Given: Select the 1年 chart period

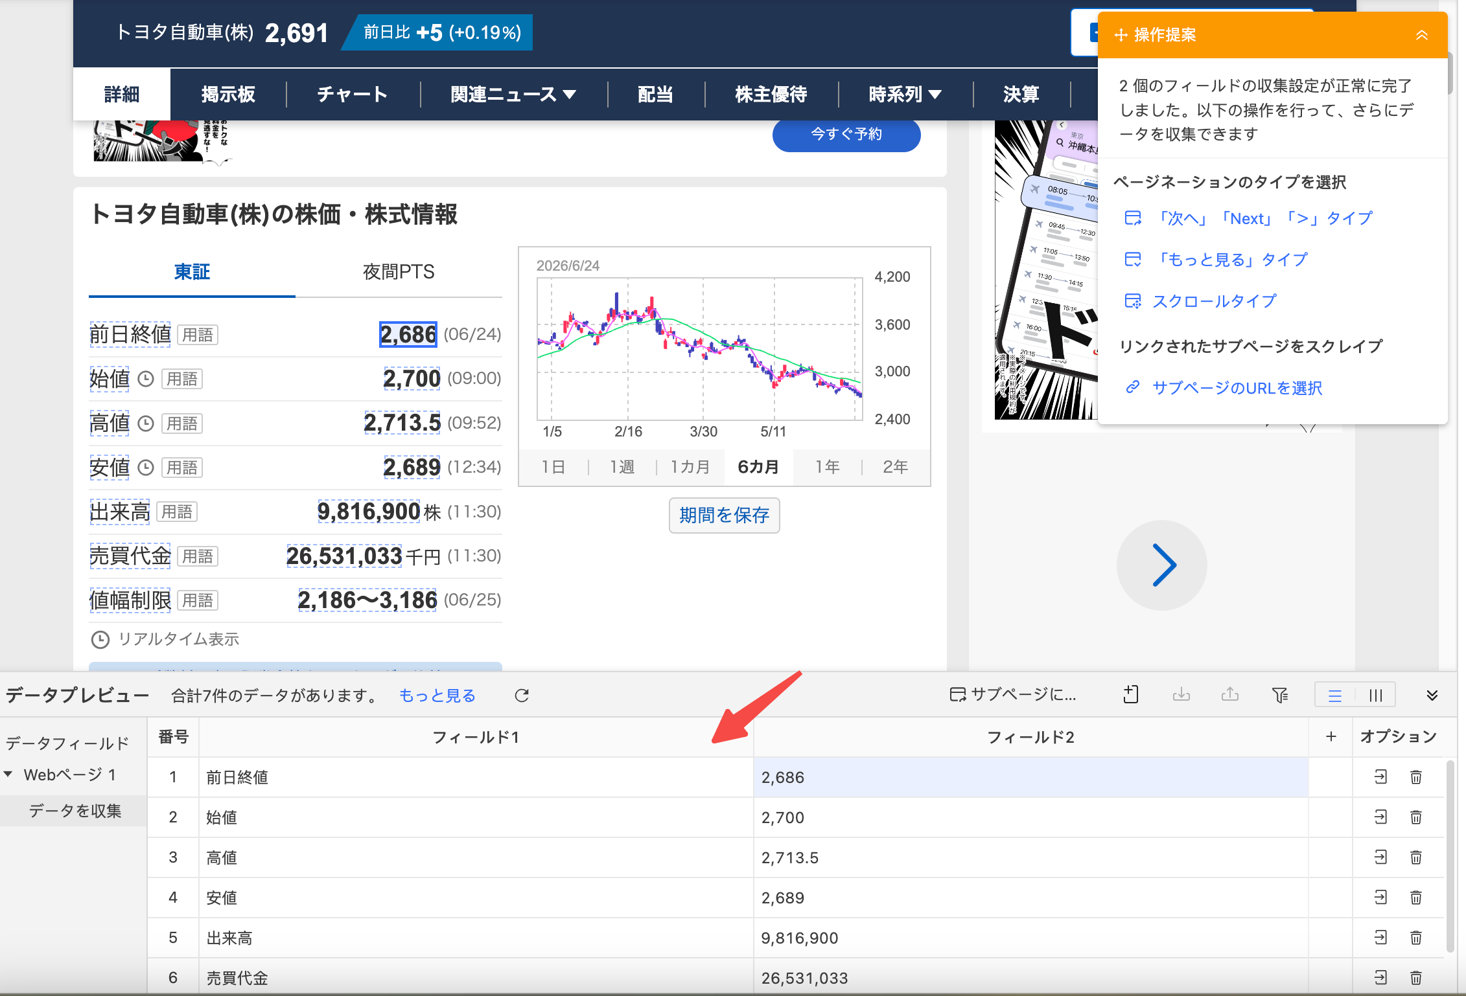Looking at the screenshot, I should pos(828,467).
